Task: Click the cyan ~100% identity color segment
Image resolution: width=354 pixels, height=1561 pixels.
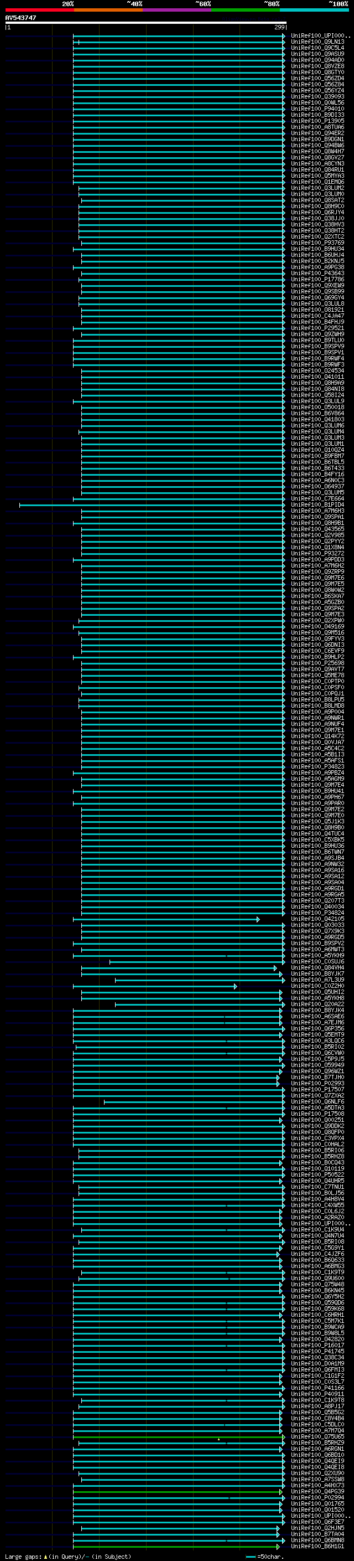Action: click(x=314, y=11)
